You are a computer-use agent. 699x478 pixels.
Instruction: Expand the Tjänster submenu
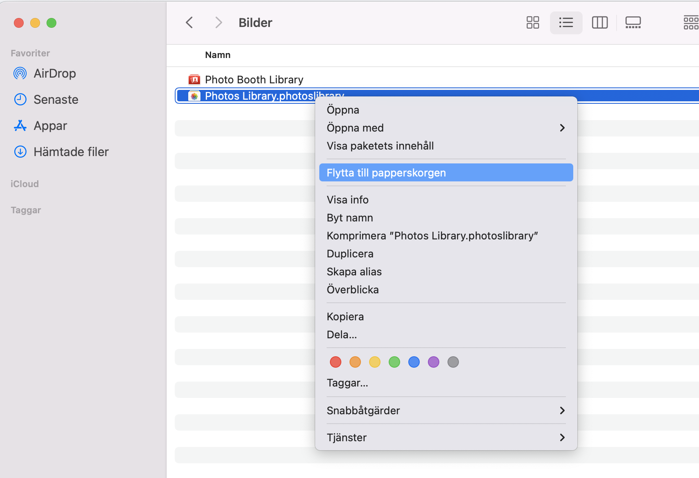[446, 438]
